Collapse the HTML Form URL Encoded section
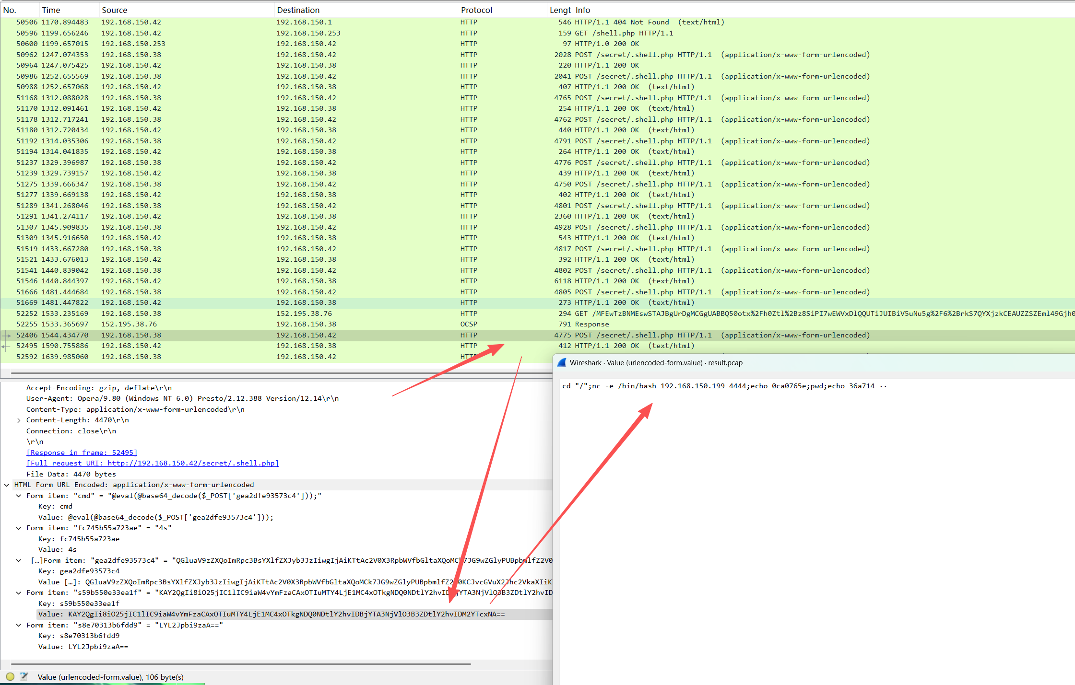This screenshot has width=1075, height=685. (7, 485)
